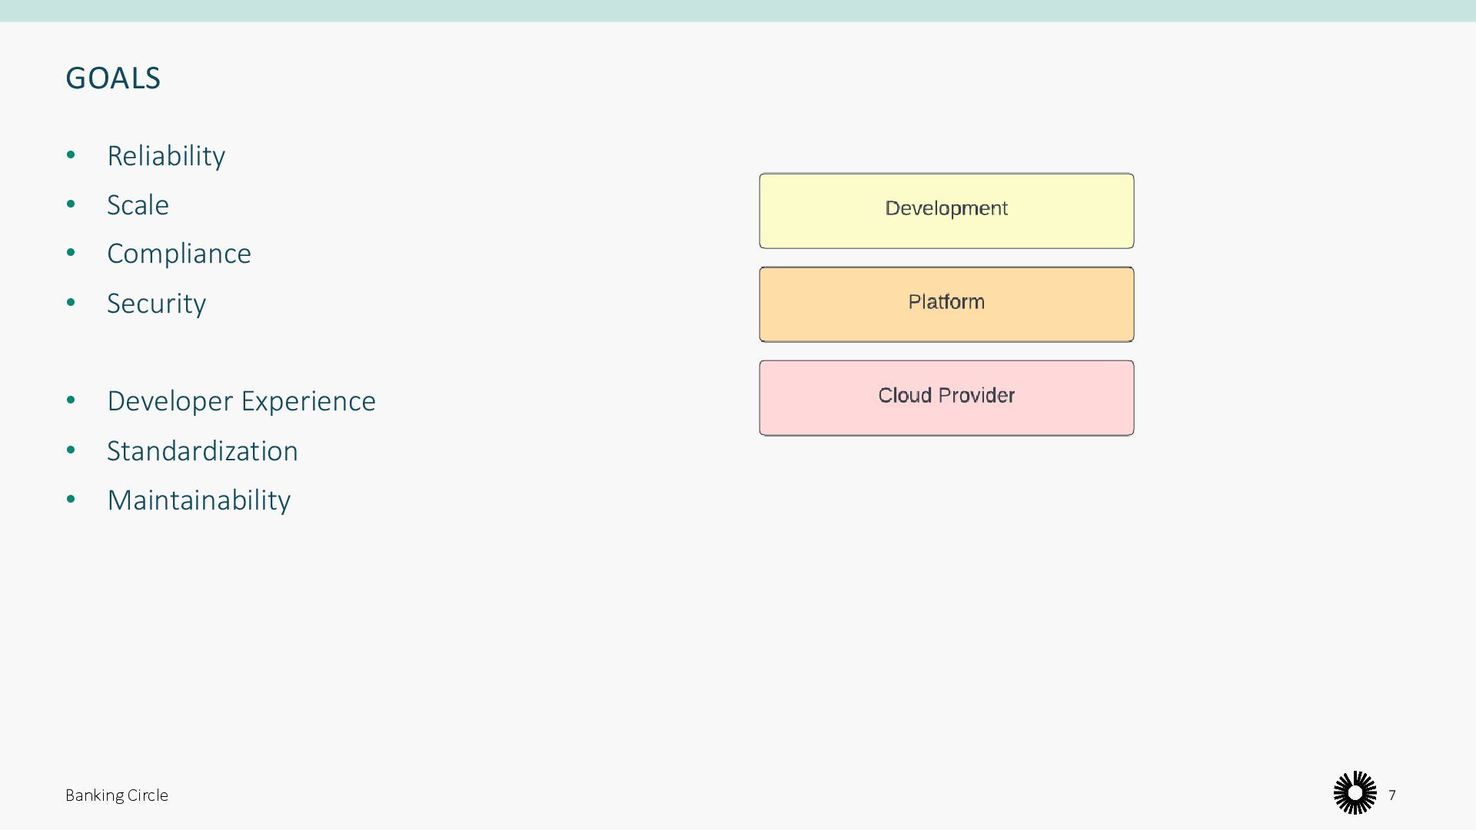The image size is (1476, 830).
Task: Click the bullet dot before Reliability
Action: pos(71,155)
